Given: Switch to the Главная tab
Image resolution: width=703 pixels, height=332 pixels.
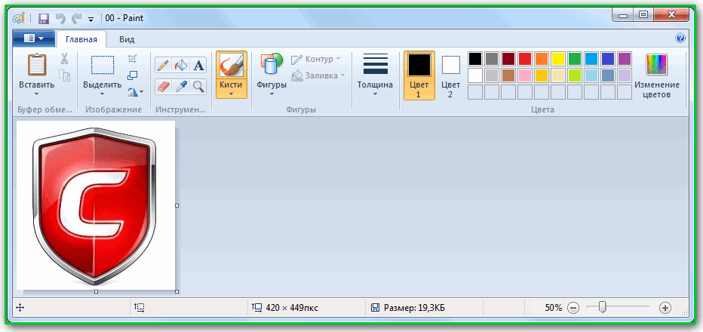Looking at the screenshot, I should tap(81, 39).
